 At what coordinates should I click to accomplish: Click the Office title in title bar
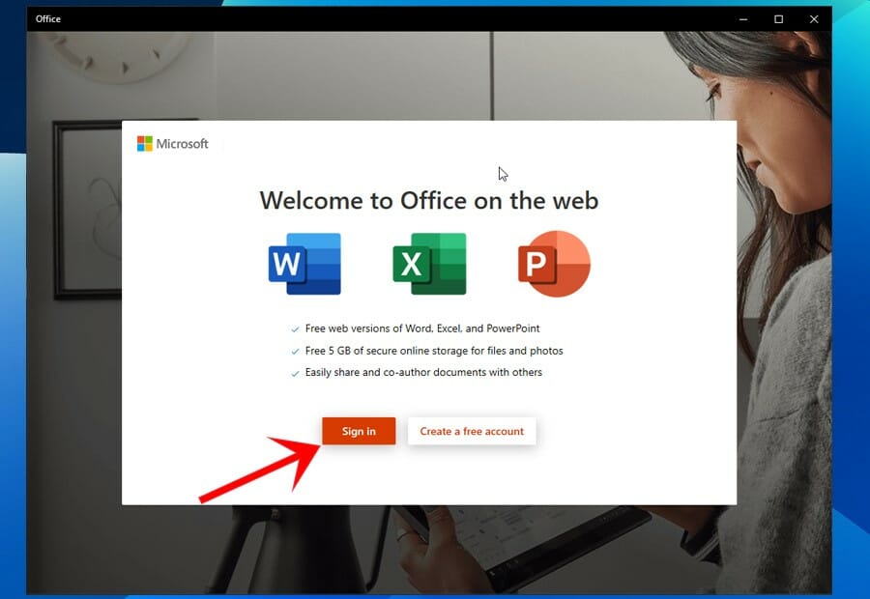click(x=48, y=19)
